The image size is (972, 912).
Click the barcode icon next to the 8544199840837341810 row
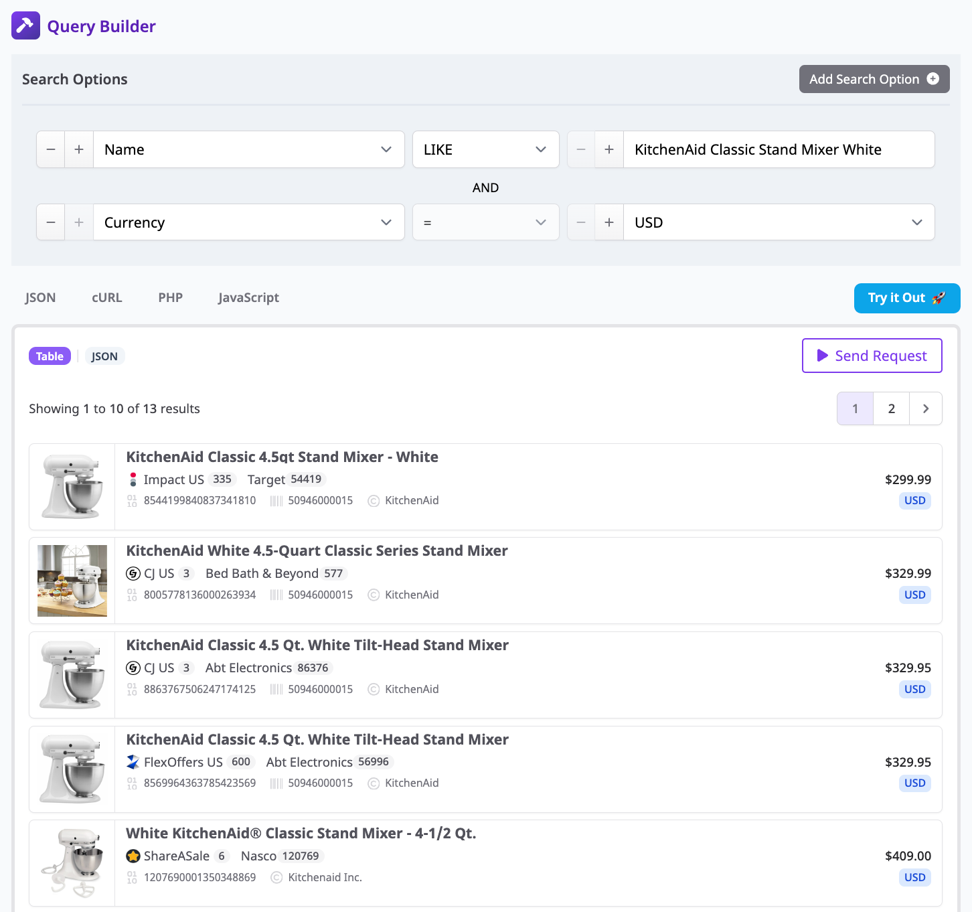coord(276,501)
